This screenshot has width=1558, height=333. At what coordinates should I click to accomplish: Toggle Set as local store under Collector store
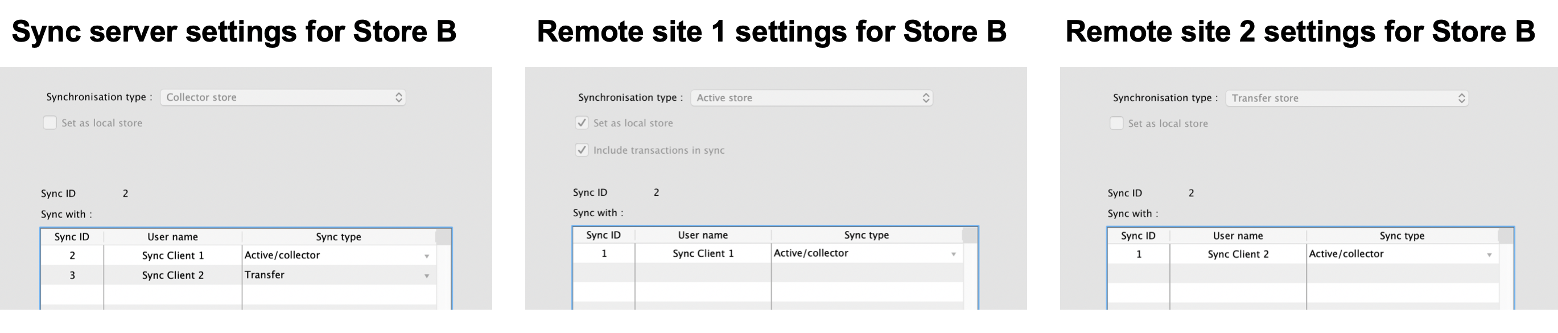pos(50,123)
